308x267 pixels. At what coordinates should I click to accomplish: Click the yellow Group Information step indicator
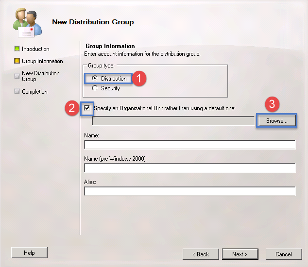pyautogui.click(x=17, y=61)
